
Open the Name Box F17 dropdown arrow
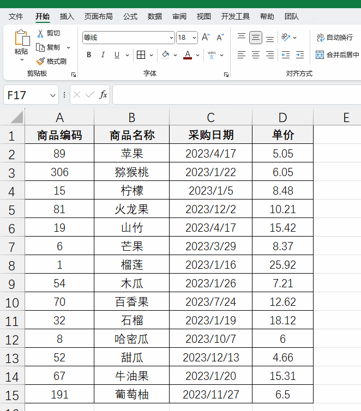(53, 95)
